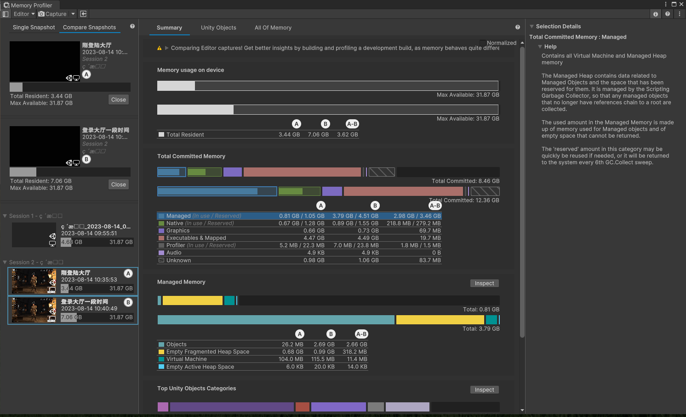Toggle the snapshot side panel icon
686x417 pixels.
point(6,14)
